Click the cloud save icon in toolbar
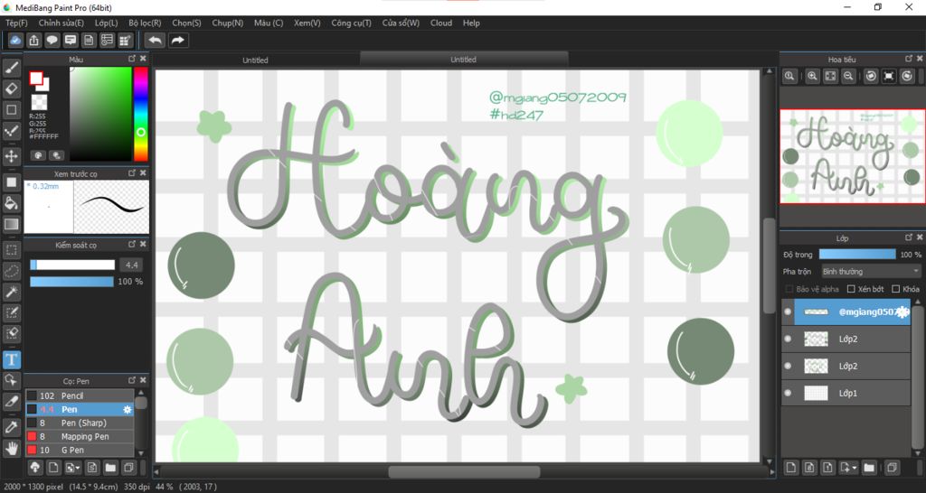 [16, 40]
